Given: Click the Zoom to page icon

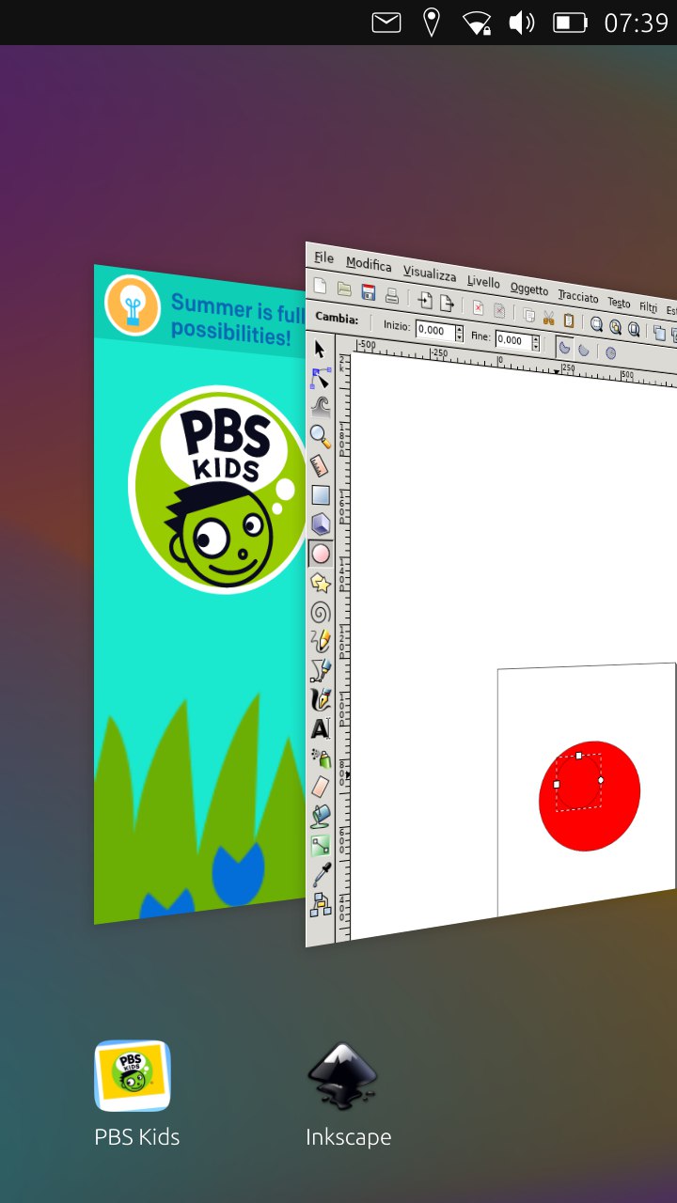Looking at the screenshot, I should tap(634, 330).
